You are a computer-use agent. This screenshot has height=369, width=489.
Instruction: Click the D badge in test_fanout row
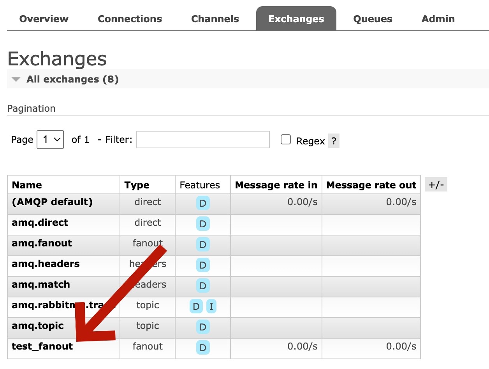pyautogui.click(x=202, y=348)
